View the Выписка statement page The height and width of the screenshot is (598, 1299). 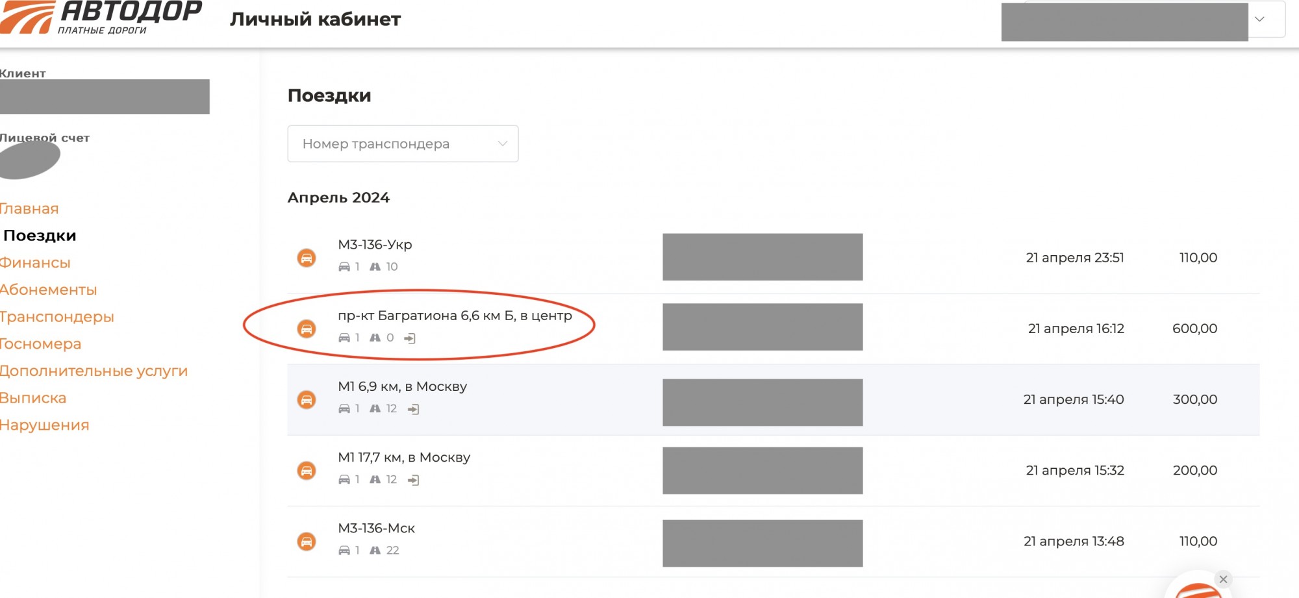pyautogui.click(x=33, y=398)
